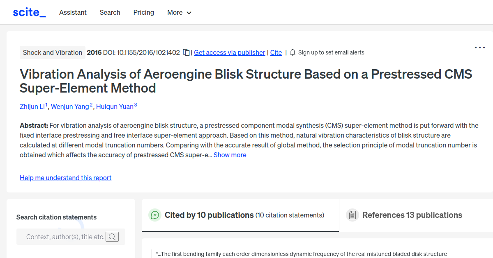The width and height of the screenshot is (493, 258).
Task: Click the Shock and Vibration journal badge
Action: [x=52, y=52]
